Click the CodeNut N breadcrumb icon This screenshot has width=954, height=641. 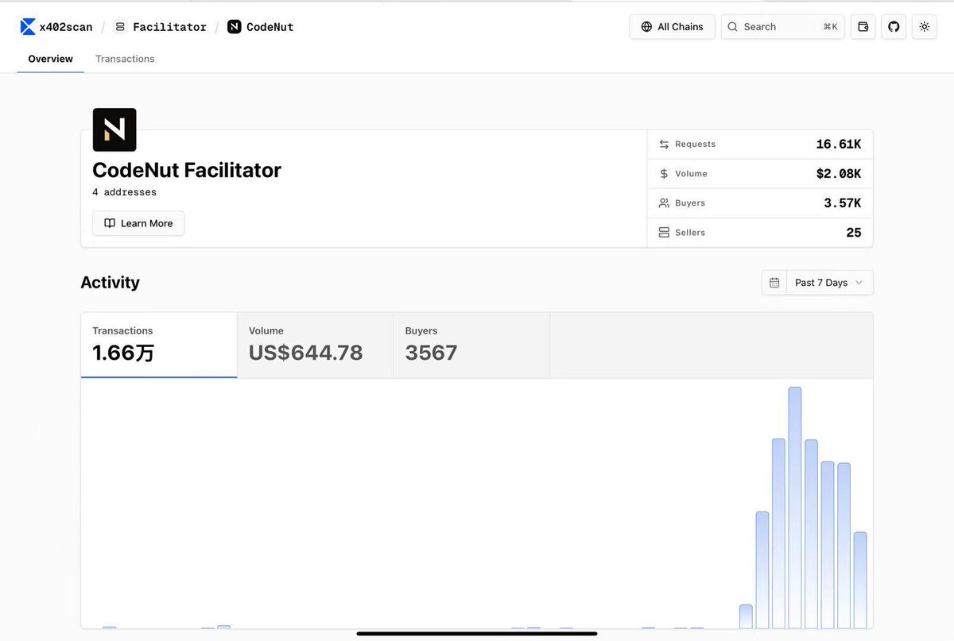click(235, 27)
